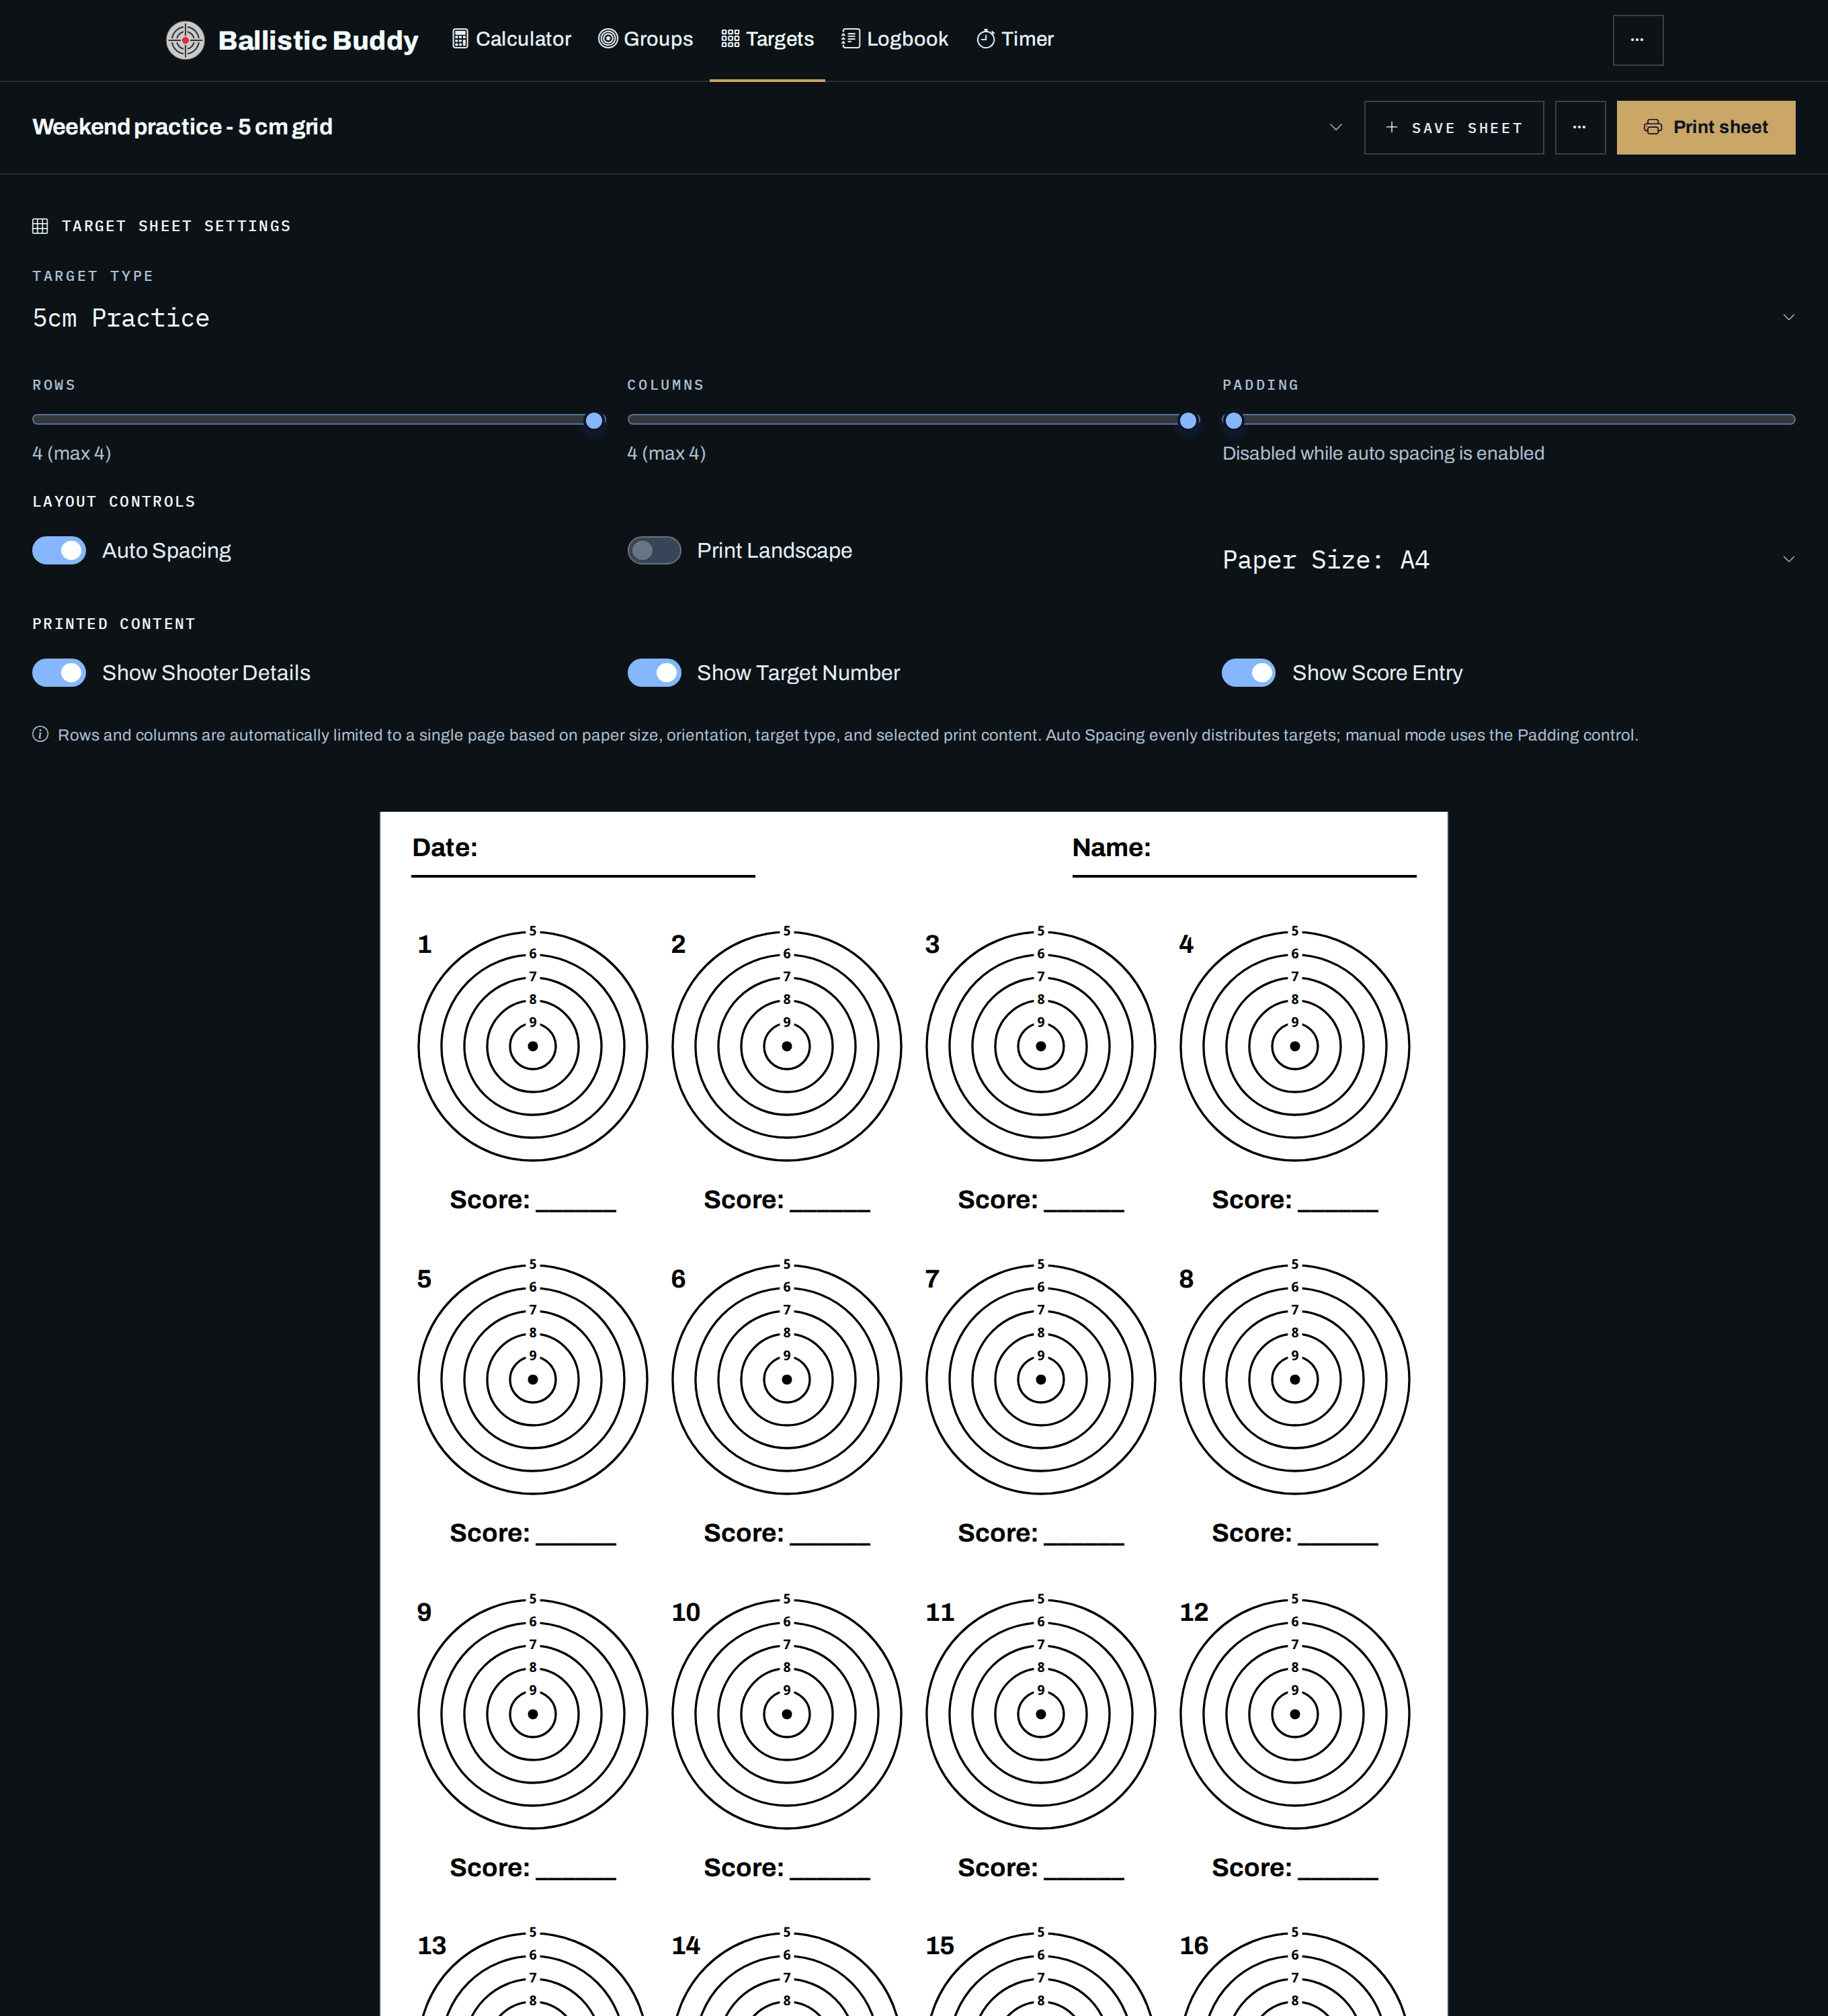This screenshot has width=1828, height=2016.
Task: Click target number 6 in the preview
Action: (x=678, y=1278)
